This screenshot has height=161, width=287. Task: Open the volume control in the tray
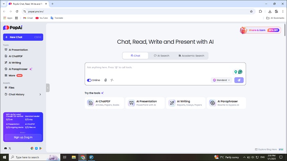pyautogui.click(x=253, y=157)
